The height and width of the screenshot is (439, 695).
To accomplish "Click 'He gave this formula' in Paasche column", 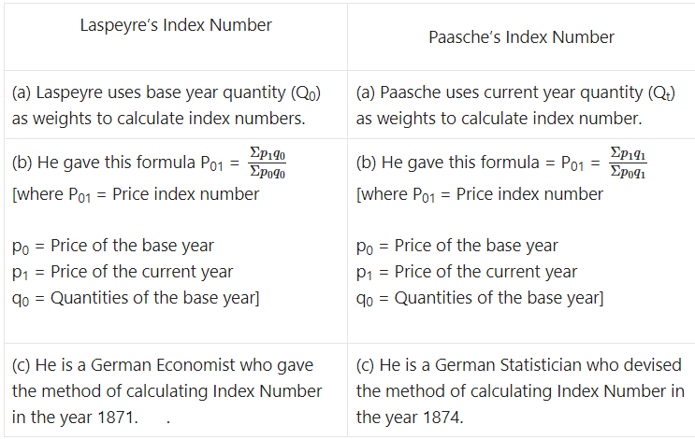I will tap(460, 163).
